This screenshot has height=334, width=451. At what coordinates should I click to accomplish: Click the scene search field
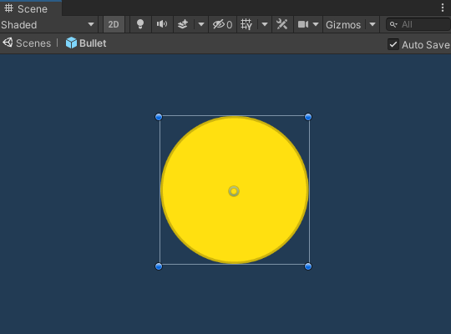(418, 24)
